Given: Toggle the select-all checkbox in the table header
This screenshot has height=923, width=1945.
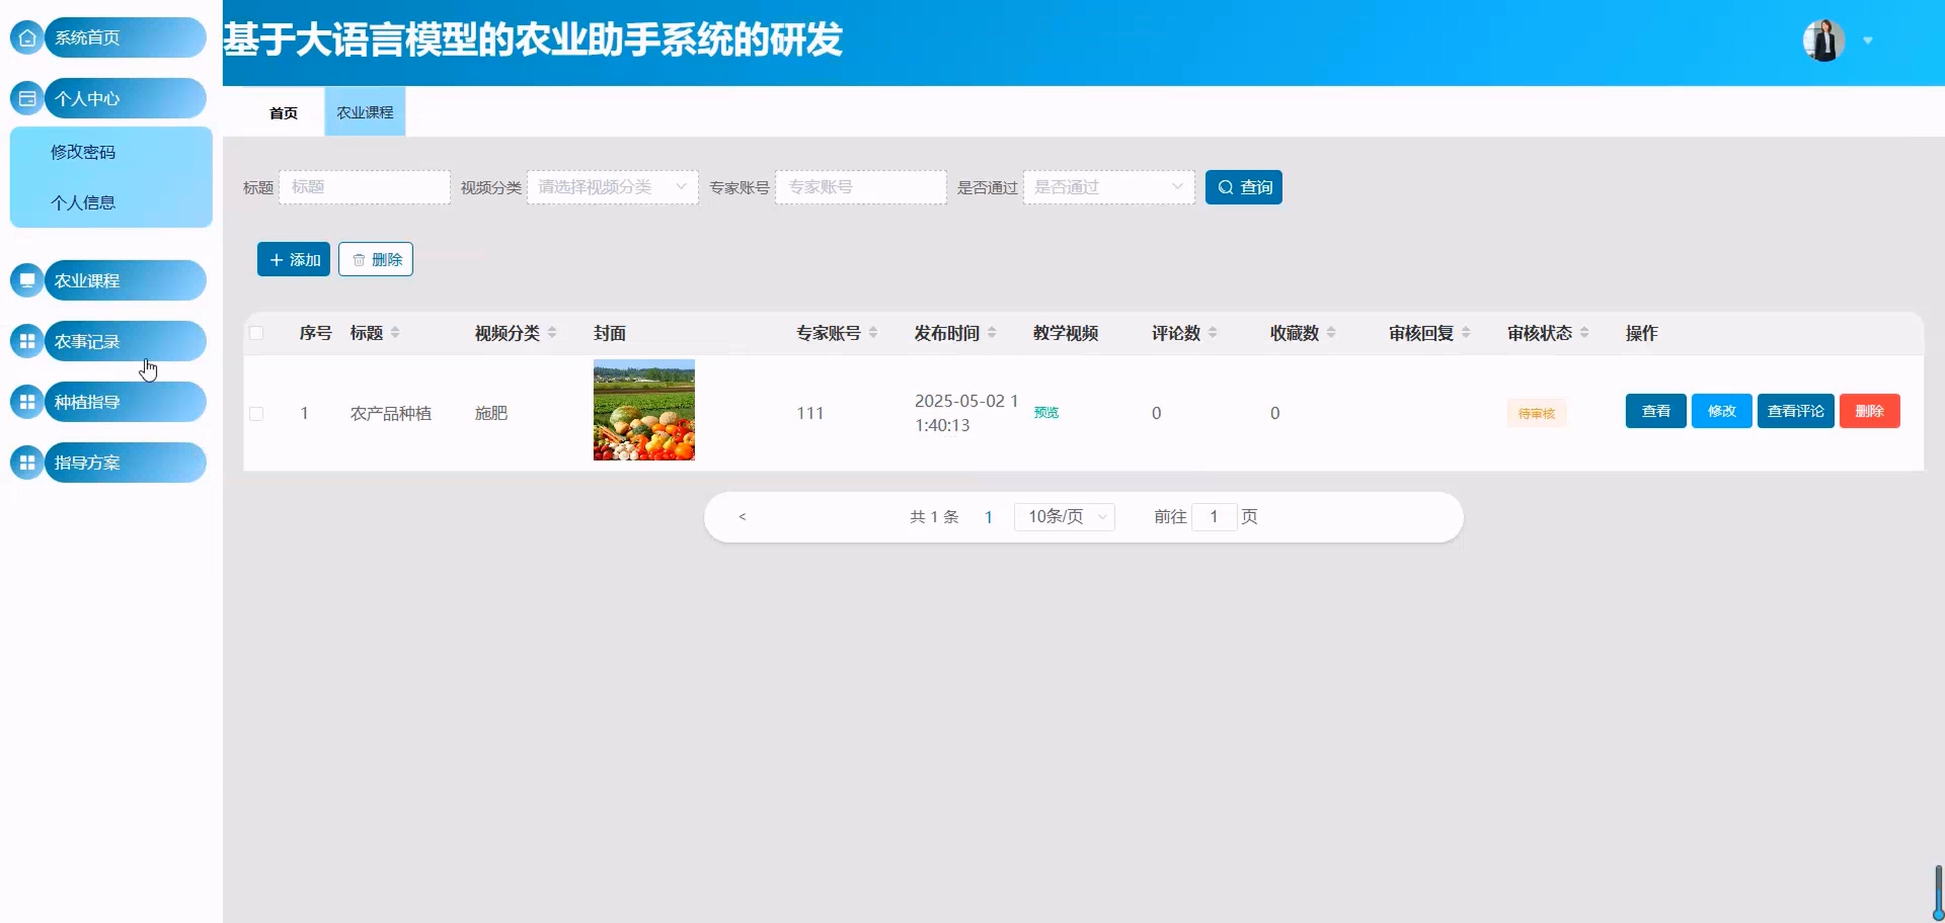Looking at the screenshot, I should (x=257, y=333).
